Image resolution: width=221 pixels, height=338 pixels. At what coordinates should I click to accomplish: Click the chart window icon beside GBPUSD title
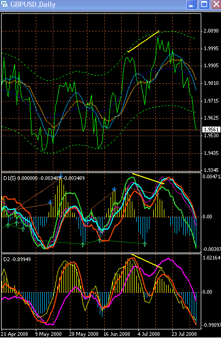click(4, 4)
